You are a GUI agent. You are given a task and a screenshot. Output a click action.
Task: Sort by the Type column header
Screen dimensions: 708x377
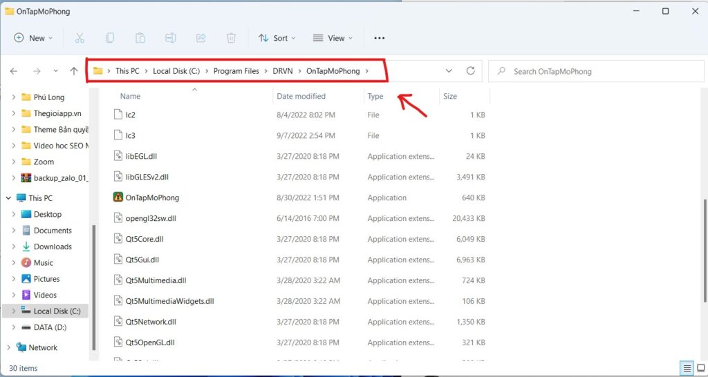click(x=375, y=96)
